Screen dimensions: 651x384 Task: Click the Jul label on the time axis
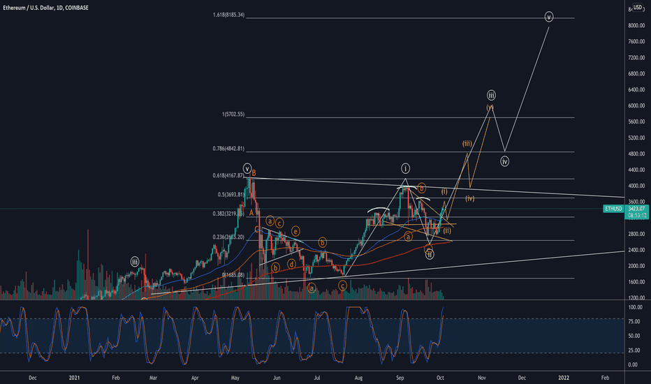pyautogui.click(x=317, y=378)
